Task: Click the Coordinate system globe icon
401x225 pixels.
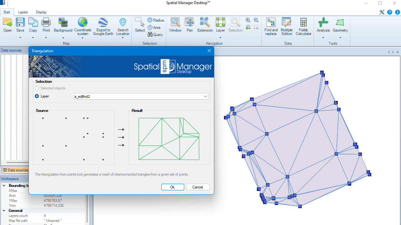Action: [83, 22]
